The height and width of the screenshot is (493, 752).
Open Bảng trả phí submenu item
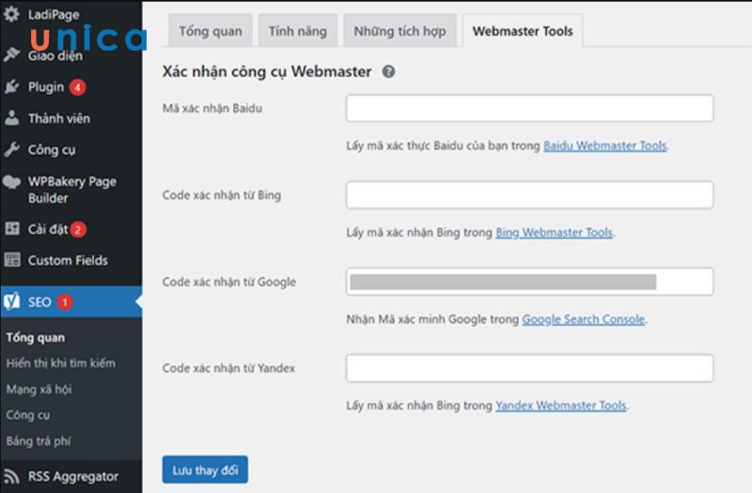coord(39,440)
